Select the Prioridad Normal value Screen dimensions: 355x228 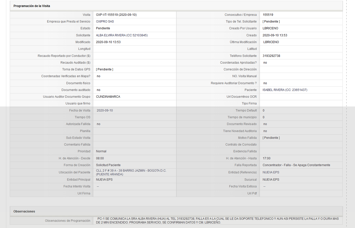point(101,151)
